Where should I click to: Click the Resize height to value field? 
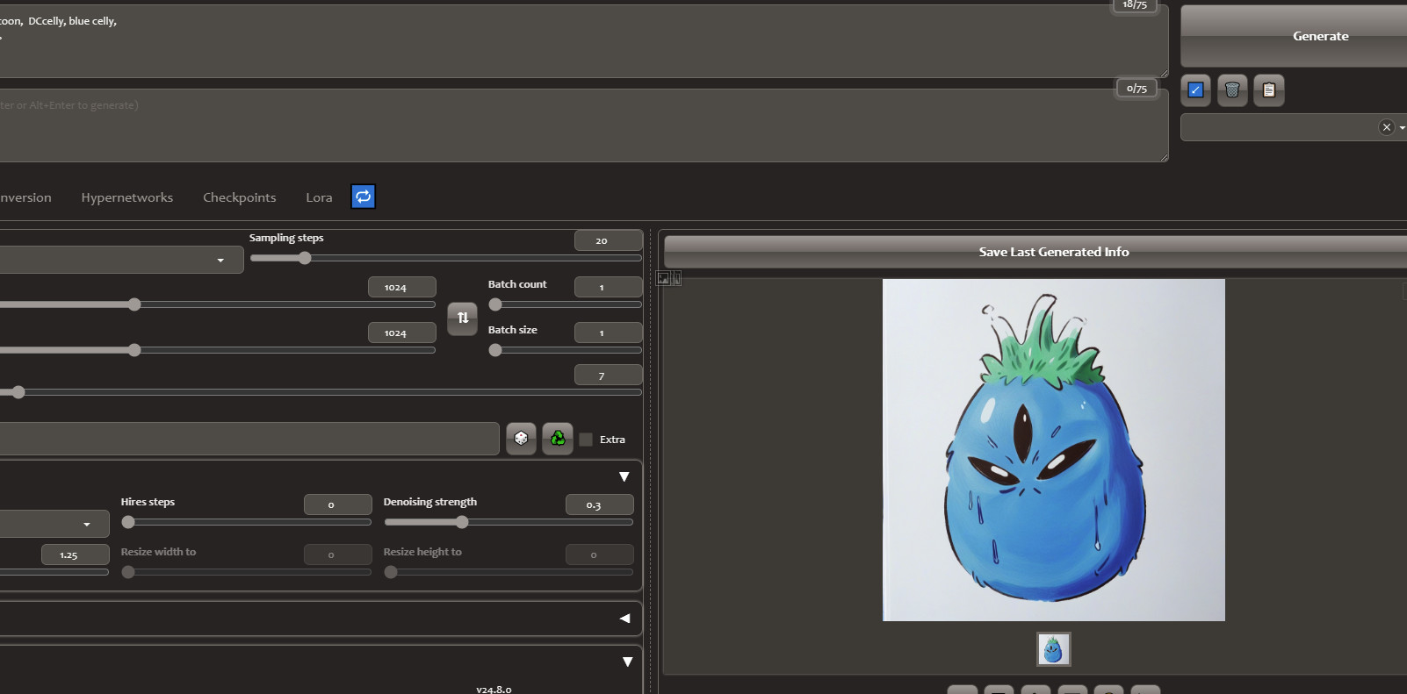600,554
